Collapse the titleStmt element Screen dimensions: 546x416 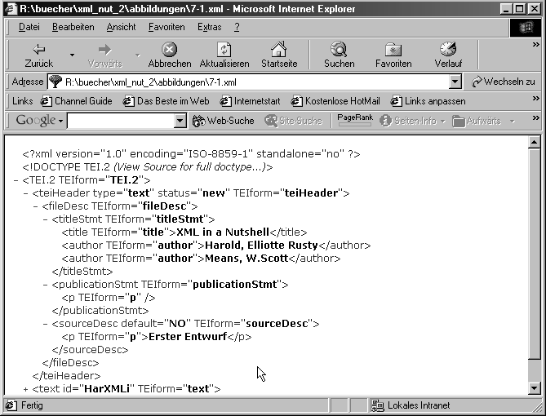tap(45, 219)
